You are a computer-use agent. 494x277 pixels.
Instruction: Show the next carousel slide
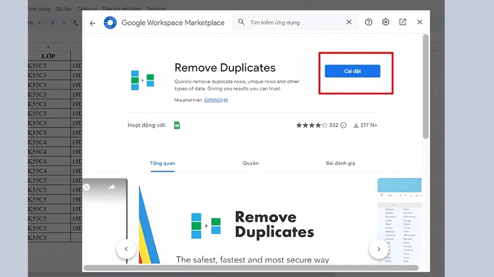pyautogui.click(x=379, y=249)
